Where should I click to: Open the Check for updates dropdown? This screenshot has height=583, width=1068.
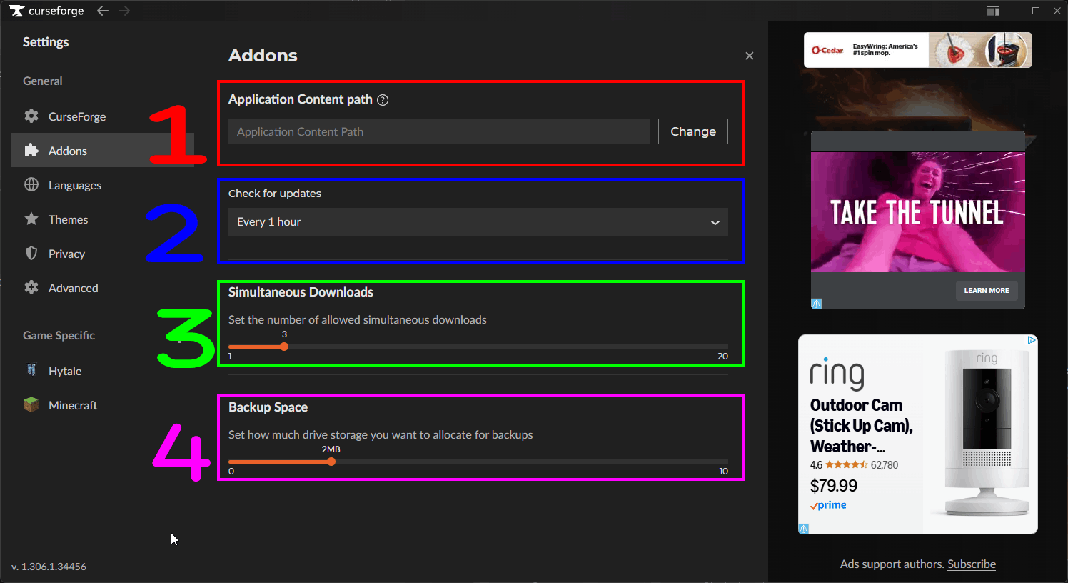[x=478, y=222]
